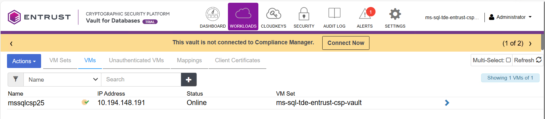The image size is (545, 119).
Task: Switch to the VM Sets tab
Action: [x=60, y=60]
